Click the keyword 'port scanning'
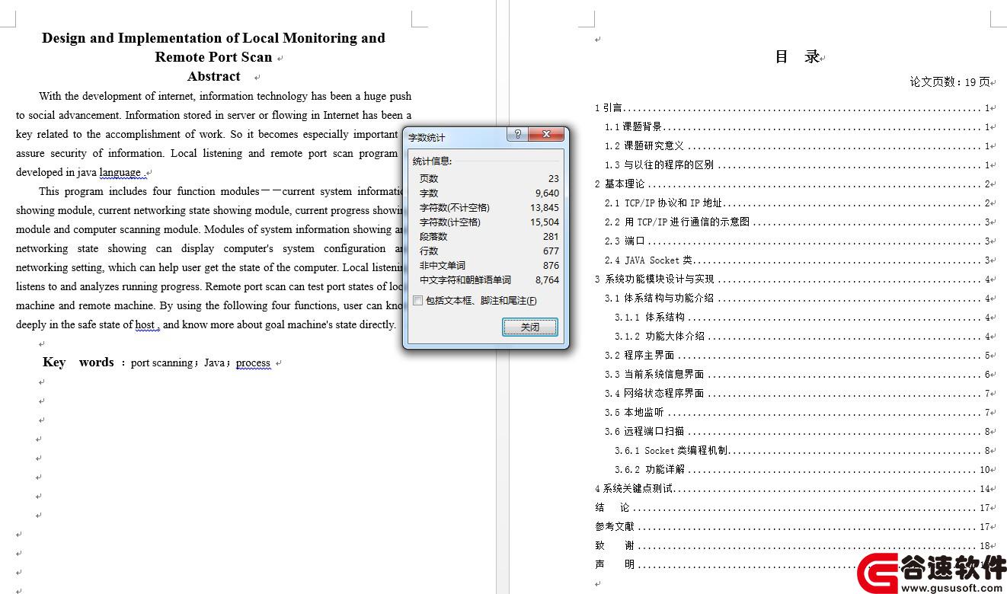 coord(162,363)
